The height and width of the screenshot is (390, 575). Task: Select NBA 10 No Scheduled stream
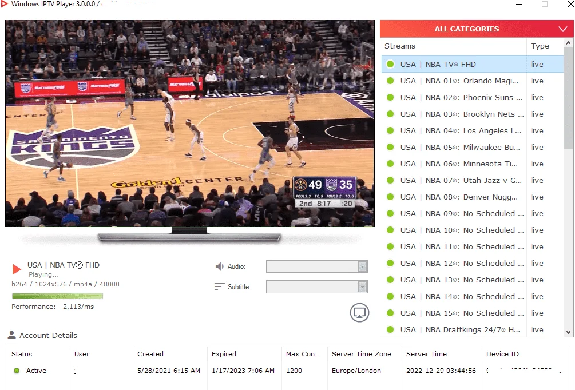(473, 230)
